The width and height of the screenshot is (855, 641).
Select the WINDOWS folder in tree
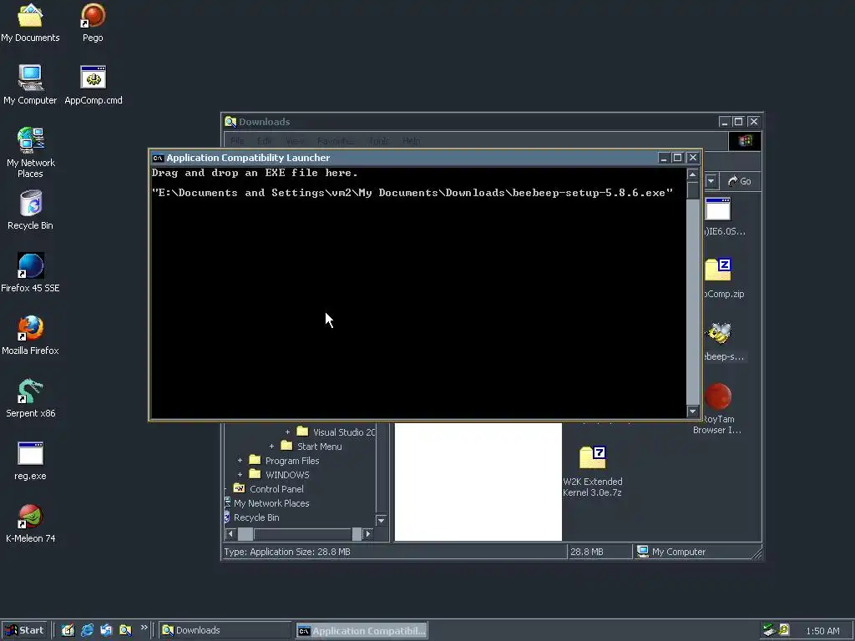coord(287,475)
